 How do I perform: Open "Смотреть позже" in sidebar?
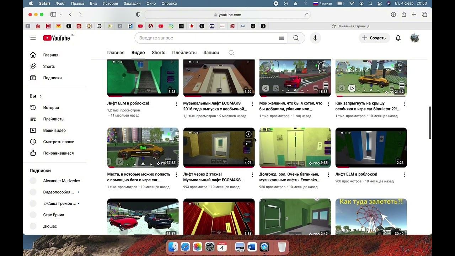[x=58, y=142]
